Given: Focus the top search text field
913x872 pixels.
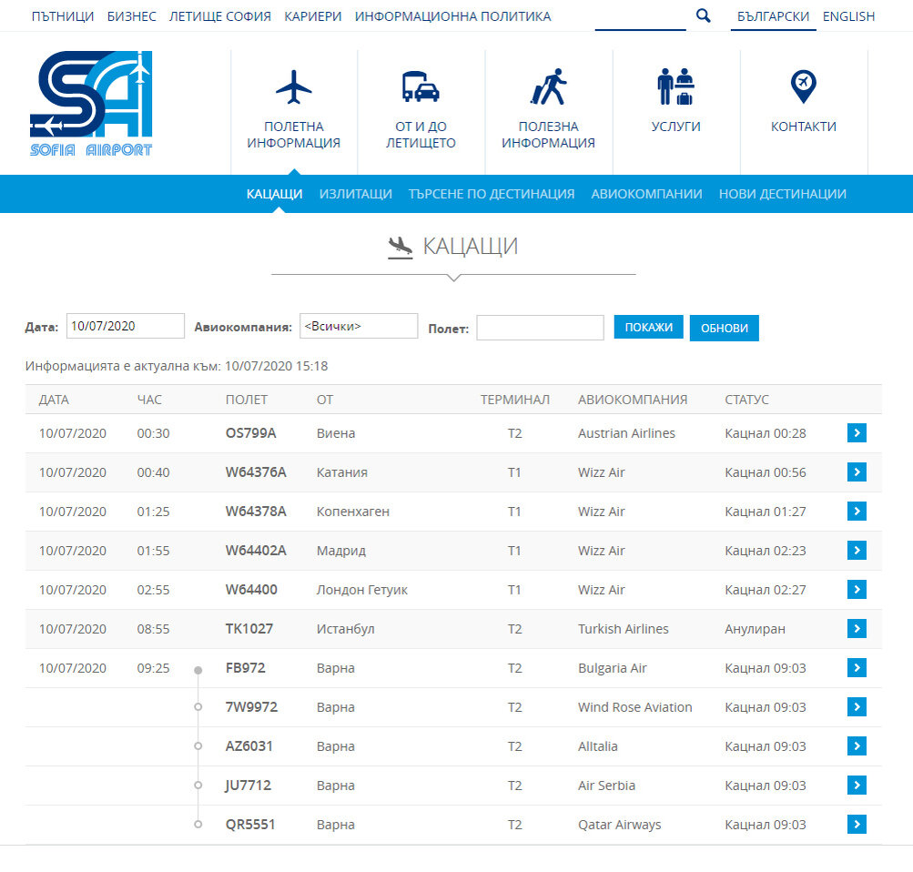Looking at the screenshot, I should point(640,16).
